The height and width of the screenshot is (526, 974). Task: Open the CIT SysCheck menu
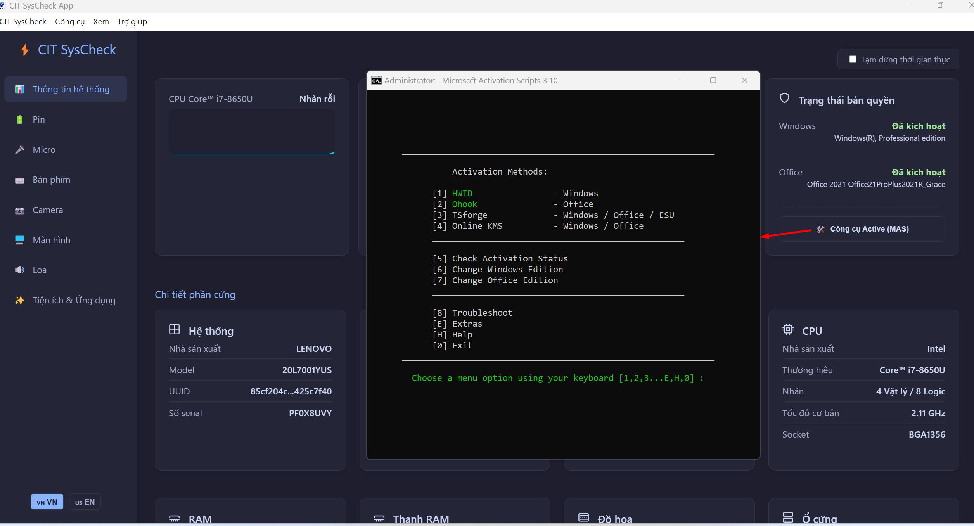coord(23,22)
